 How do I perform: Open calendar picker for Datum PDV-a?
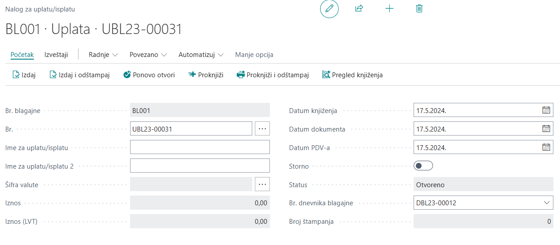click(546, 147)
